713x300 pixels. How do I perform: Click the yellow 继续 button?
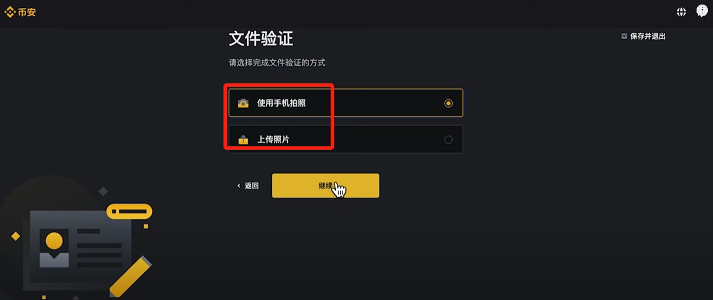pyautogui.click(x=326, y=185)
